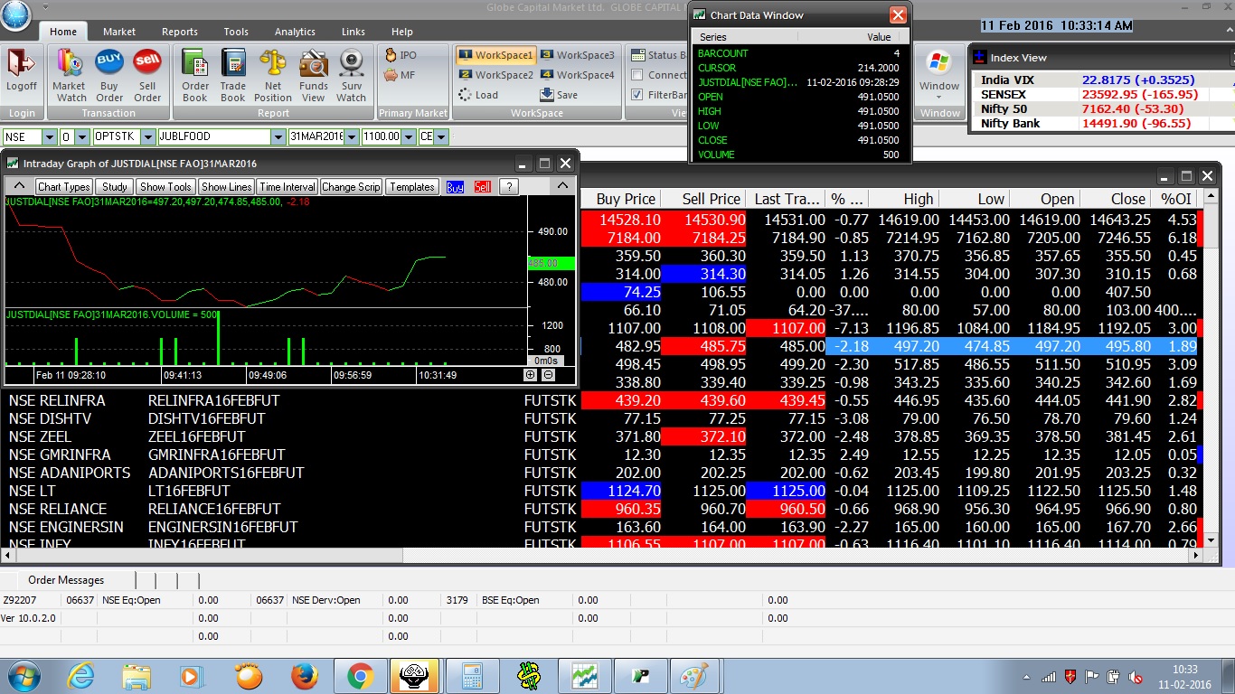The height and width of the screenshot is (694, 1235).
Task: Zoom out the intraday chart with minus icon
Action: [548, 375]
